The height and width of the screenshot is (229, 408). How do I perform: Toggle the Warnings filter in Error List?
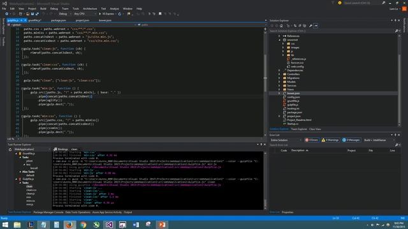point(330,140)
